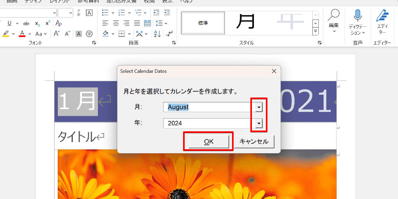
Task: Open the Asian layout (拡張書式) tool
Action: tap(139, 33)
